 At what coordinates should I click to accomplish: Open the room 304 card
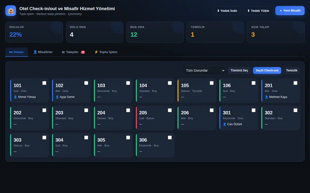tap(71, 145)
